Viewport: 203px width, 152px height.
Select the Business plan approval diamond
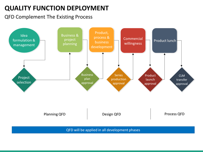point(87,79)
